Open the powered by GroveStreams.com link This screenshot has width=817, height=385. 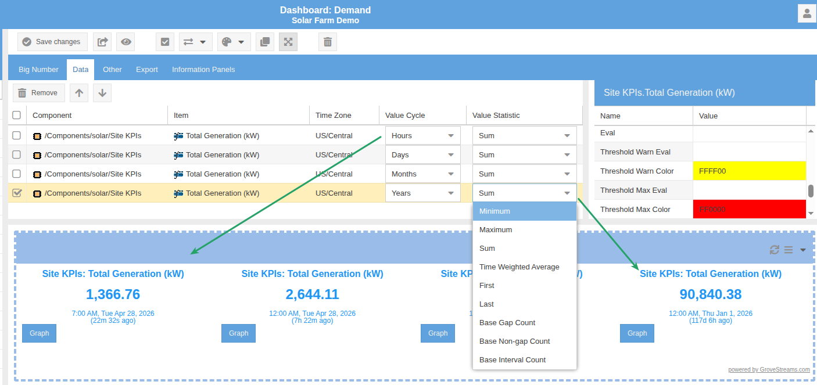click(769, 369)
